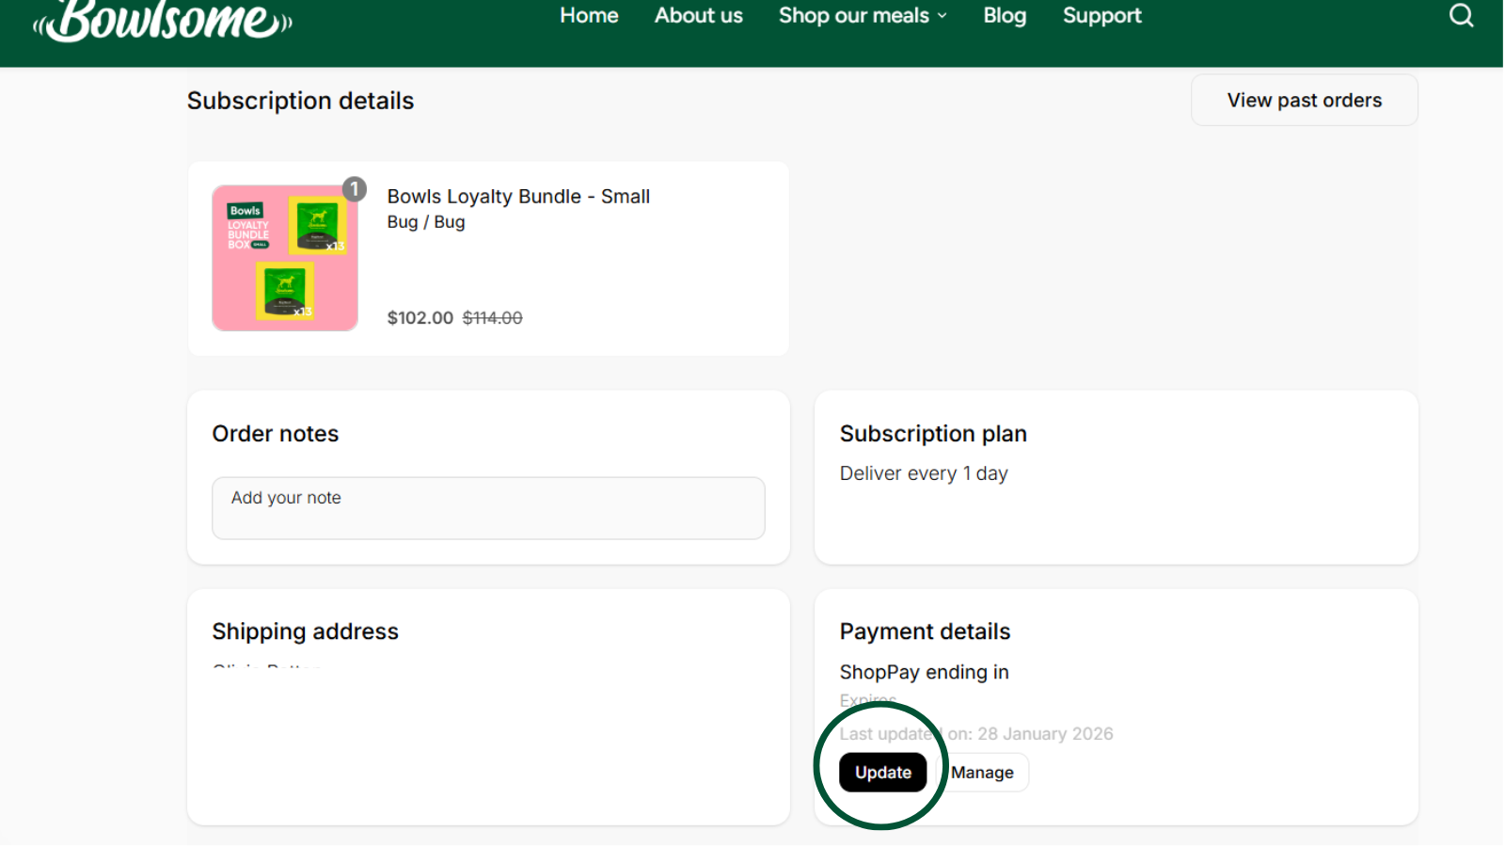Image resolution: width=1505 pixels, height=847 pixels.
Task: Open the About us page
Action: point(698,16)
